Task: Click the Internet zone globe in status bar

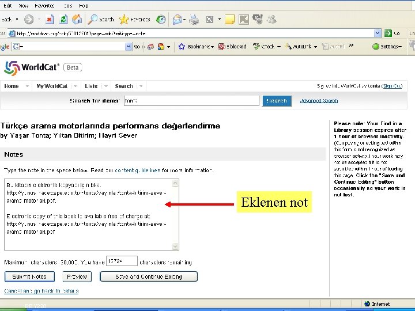Action: pyautogui.click(x=367, y=304)
